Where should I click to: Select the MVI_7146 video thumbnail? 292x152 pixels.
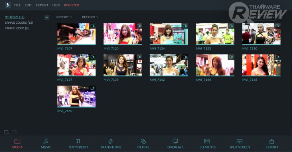[261, 65]
